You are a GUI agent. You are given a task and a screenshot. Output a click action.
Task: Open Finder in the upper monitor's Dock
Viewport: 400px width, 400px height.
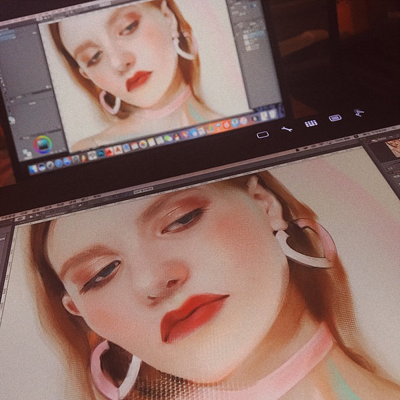(x=33, y=169)
